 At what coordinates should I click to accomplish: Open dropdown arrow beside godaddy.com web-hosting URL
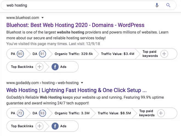[x=82, y=83]
